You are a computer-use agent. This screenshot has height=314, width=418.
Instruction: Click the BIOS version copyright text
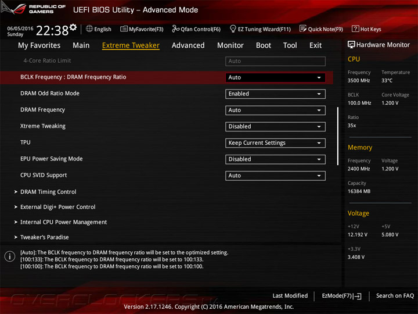209,307
